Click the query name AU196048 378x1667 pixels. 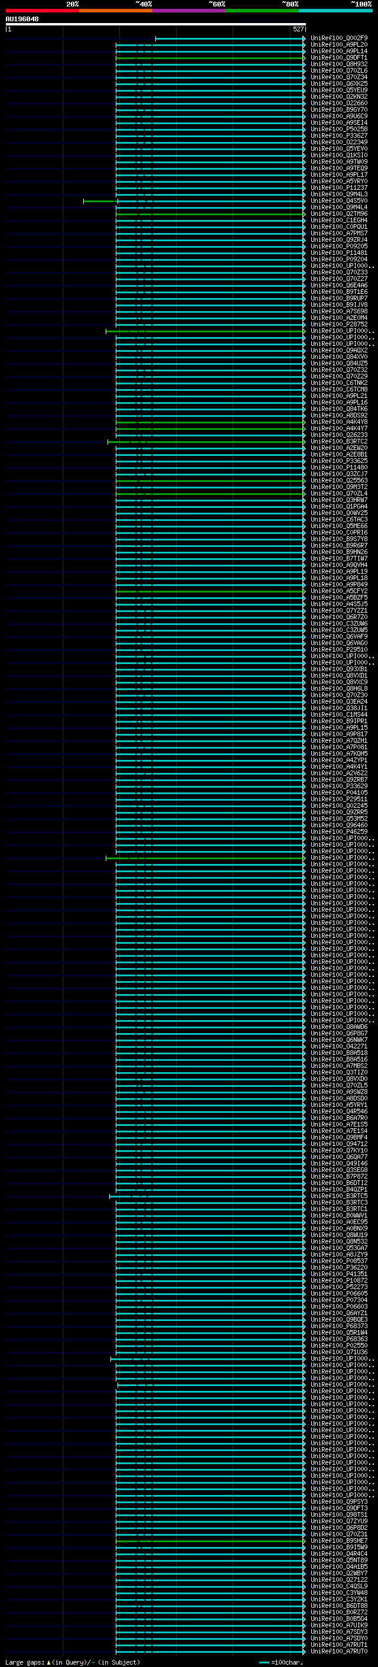click(x=22, y=19)
